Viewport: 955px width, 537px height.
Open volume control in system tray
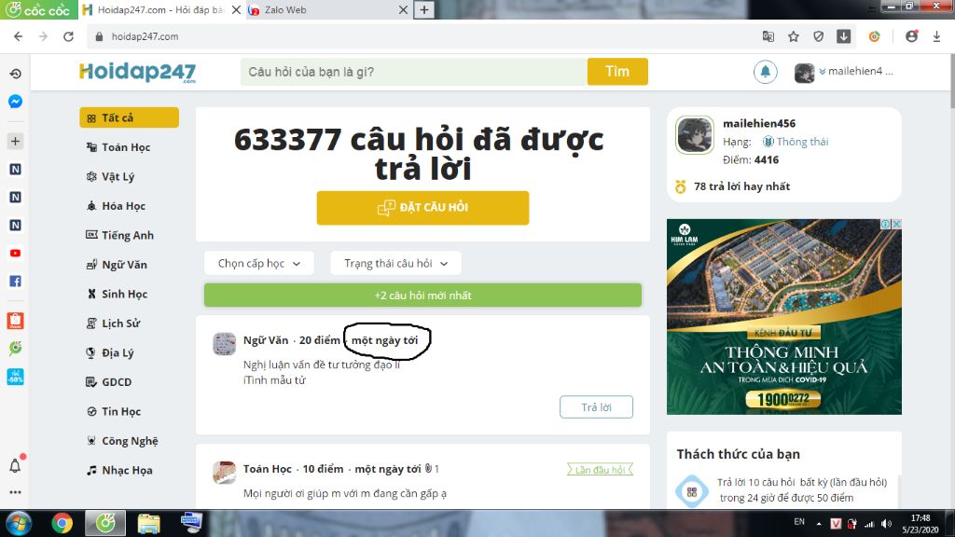coord(886,524)
